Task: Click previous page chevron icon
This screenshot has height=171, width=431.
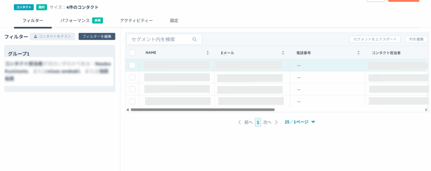Action: pos(239,122)
